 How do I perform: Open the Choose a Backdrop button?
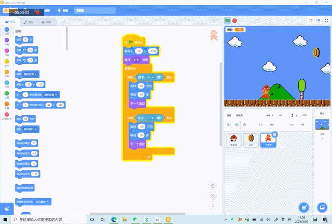(322, 207)
